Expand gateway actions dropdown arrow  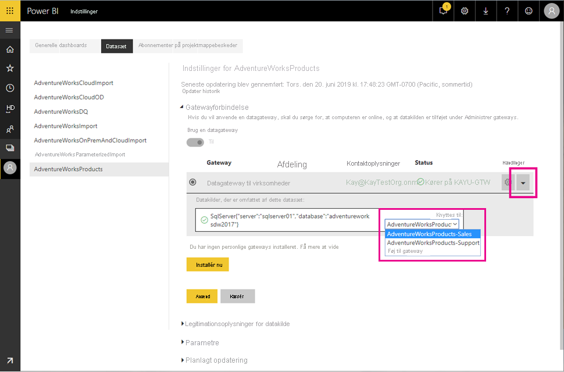pyautogui.click(x=523, y=183)
